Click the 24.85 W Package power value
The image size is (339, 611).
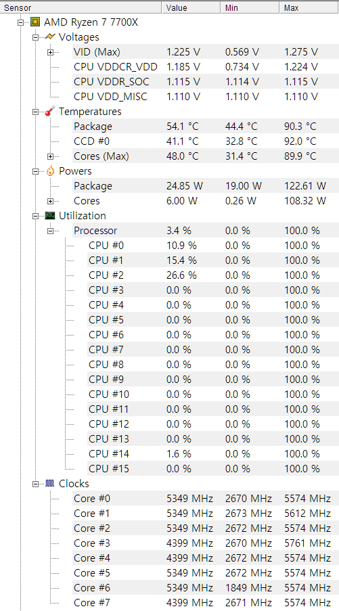pos(185,186)
